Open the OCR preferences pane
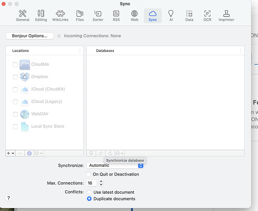This screenshot has height=211, width=258. (x=207, y=16)
